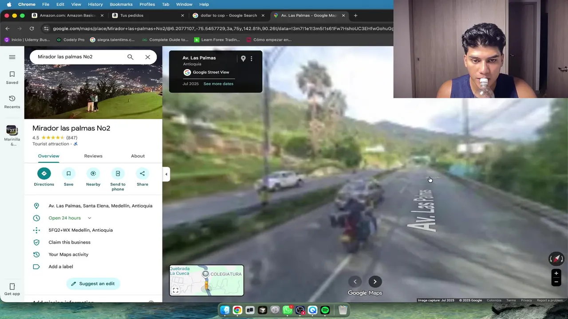Click the address Av. Las Palmas, Santa Elena row
The width and height of the screenshot is (568, 319).
point(93,206)
